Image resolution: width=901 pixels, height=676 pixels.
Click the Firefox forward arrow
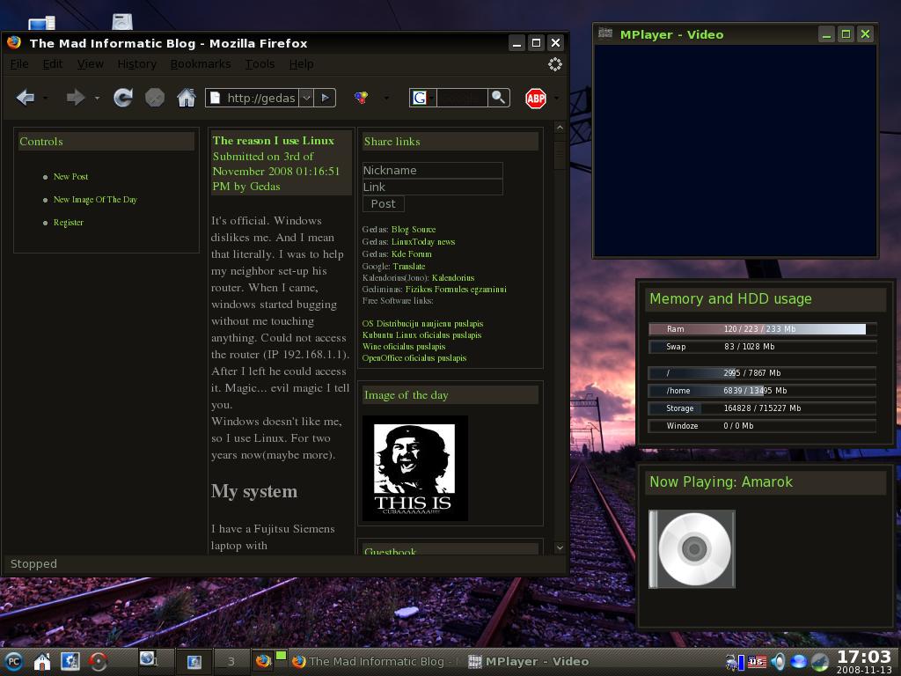(x=76, y=98)
